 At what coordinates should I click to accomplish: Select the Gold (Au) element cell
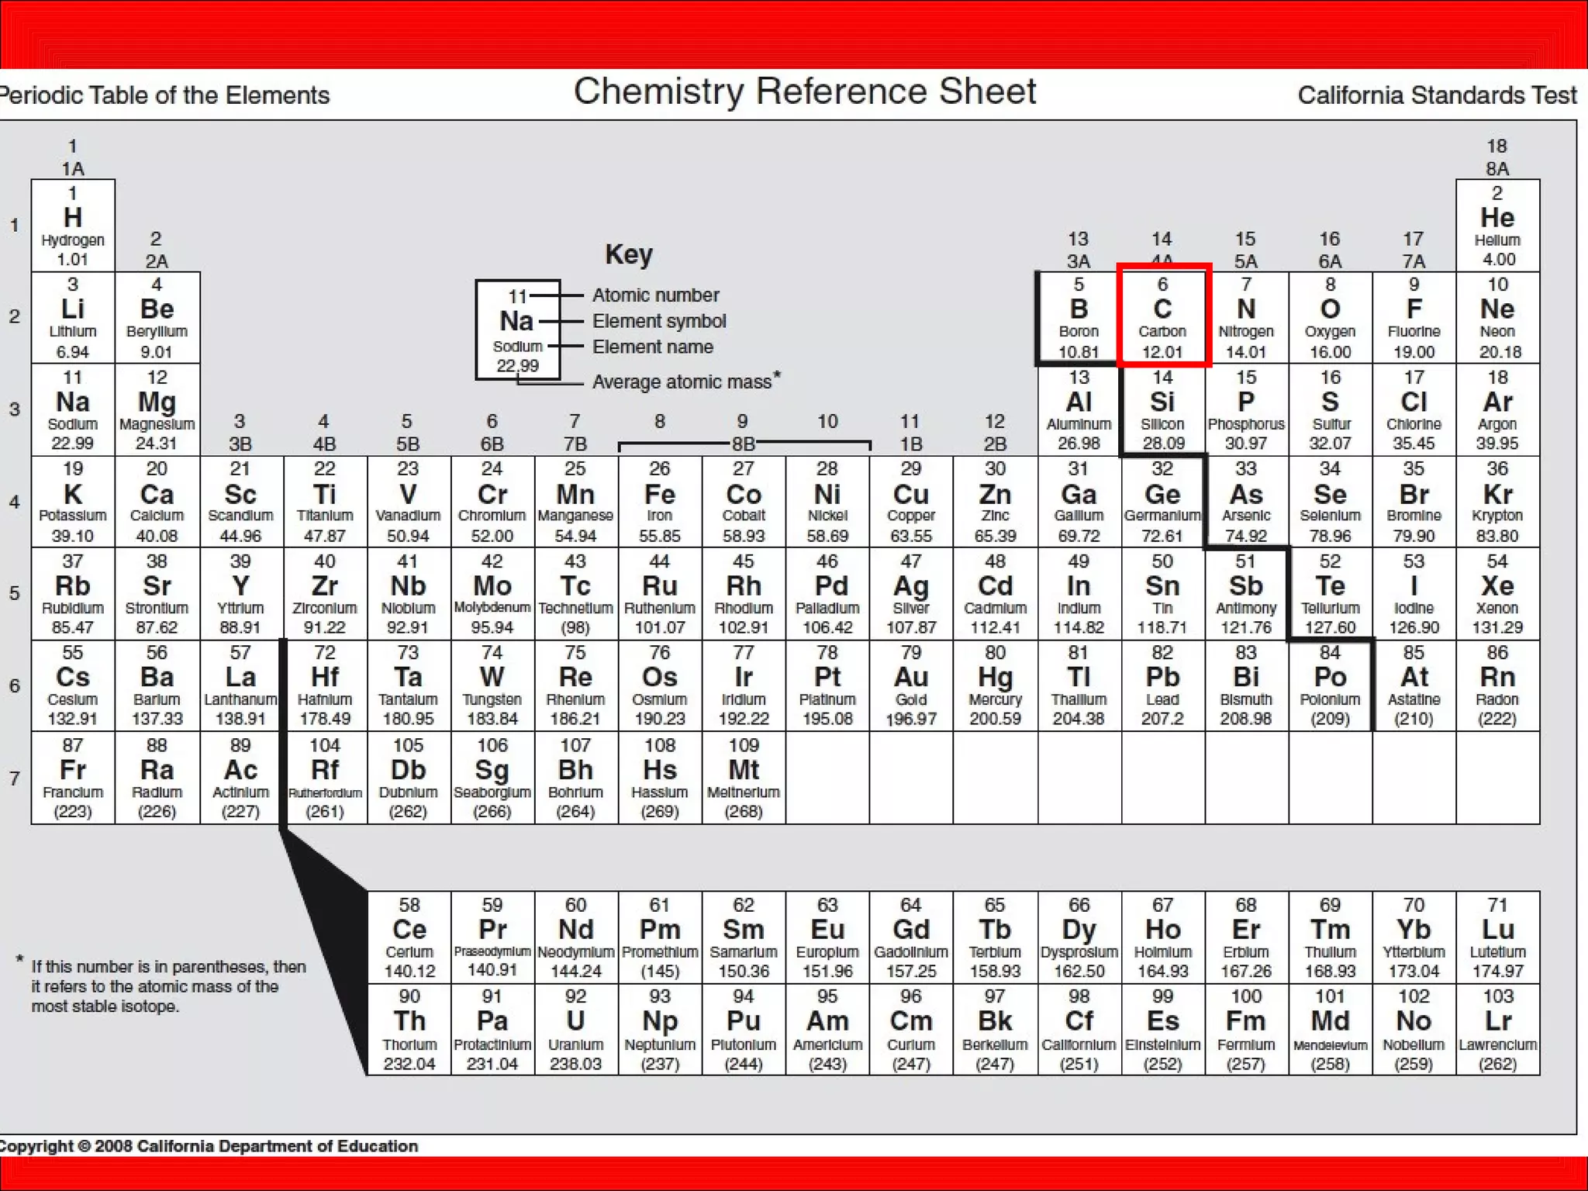(x=911, y=685)
